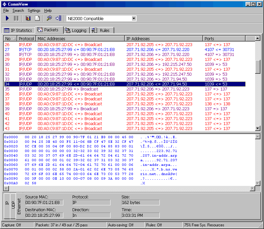Click the Direction field showing In
Image resolution: width=264 pixels, height=229 pixels.
tap(91, 215)
